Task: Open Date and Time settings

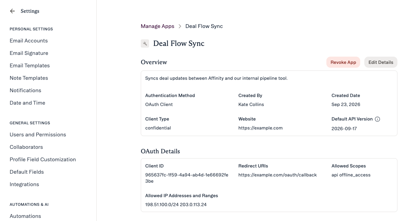Action: [x=27, y=103]
